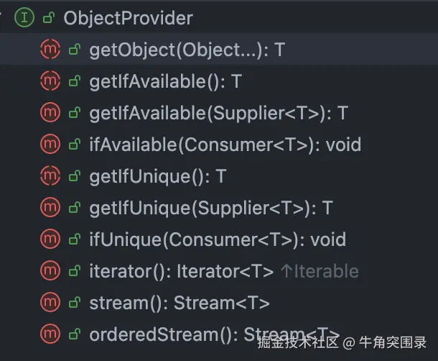Screen dimensions: 438x361
Task: Click the method icon beside stream()
Action: tap(50, 303)
